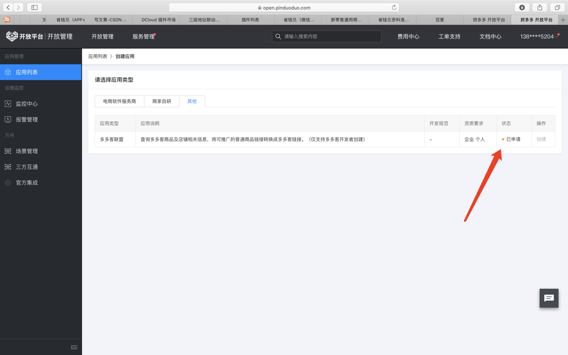Open 报警管理 in the sidebar
Viewport: 568px width, 355px height.
pos(27,120)
